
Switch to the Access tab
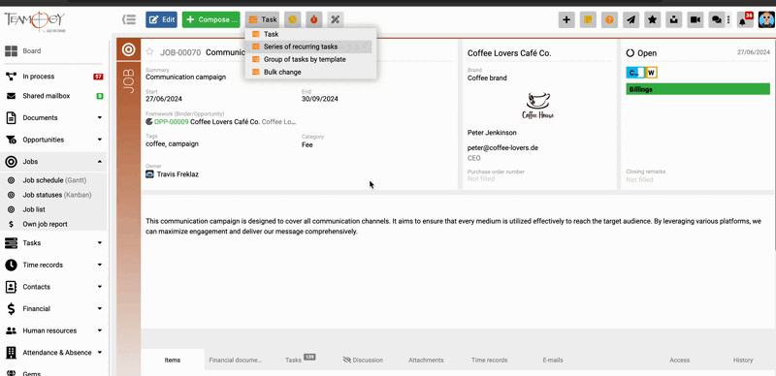coord(680,360)
